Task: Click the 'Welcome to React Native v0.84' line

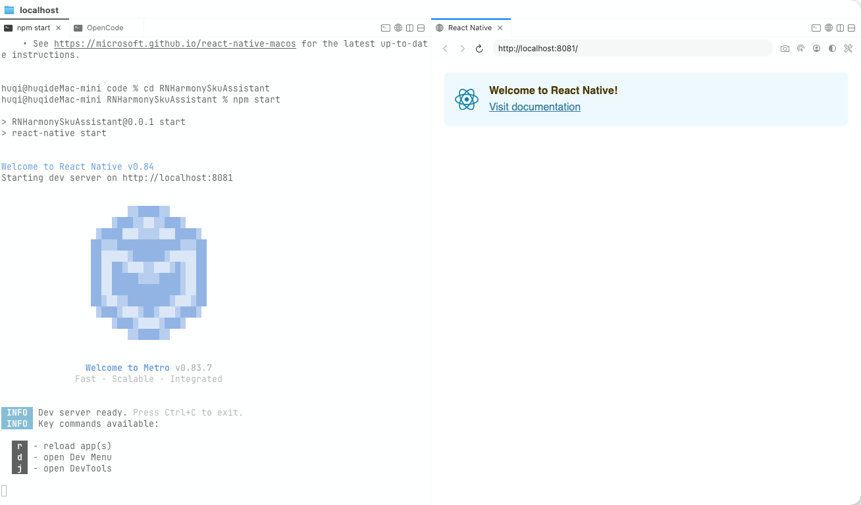Action: pos(78,166)
